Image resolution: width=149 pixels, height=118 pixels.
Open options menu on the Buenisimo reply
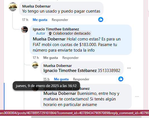(x=137, y=97)
